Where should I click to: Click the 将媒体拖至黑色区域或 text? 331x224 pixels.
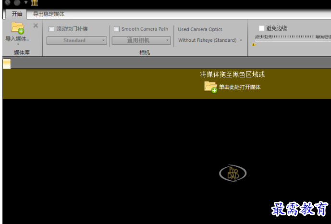(232, 75)
